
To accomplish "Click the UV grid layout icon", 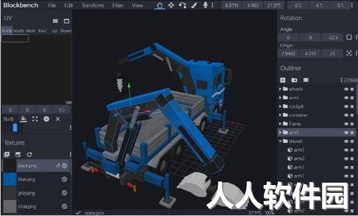I will click(55, 21).
